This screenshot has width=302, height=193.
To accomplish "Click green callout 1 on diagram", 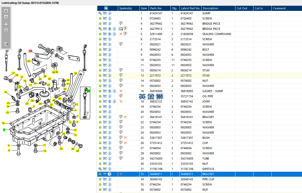I will [x=4, y=130].
